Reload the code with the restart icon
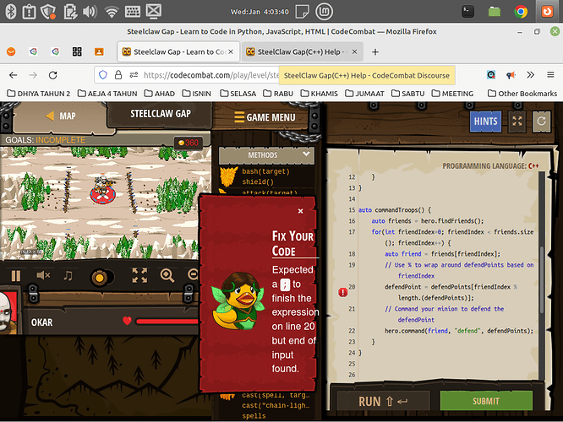563x422 pixels. tap(542, 122)
